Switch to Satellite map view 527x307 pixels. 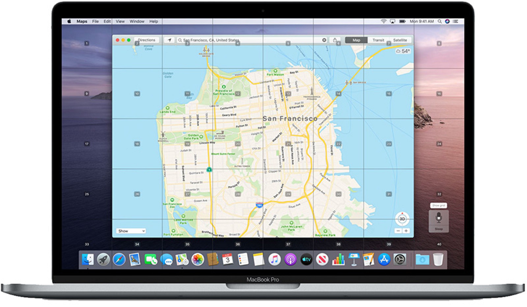[400, 40]
